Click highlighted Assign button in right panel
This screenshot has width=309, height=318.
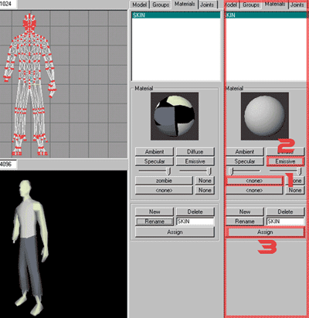(265, 232)
